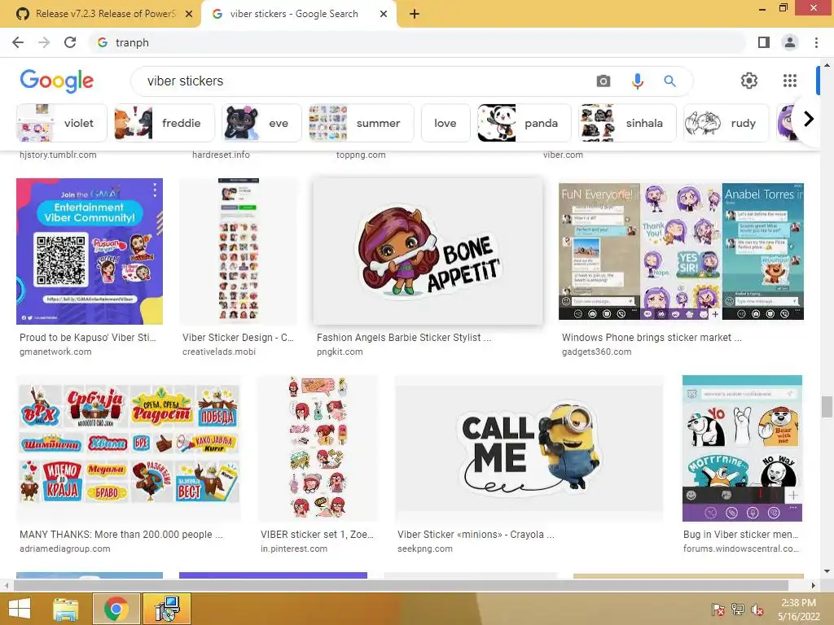Open network status tray icon
The height and width of the screenshot is (625, 834).
pyautogui.click(x=737, y=610)
